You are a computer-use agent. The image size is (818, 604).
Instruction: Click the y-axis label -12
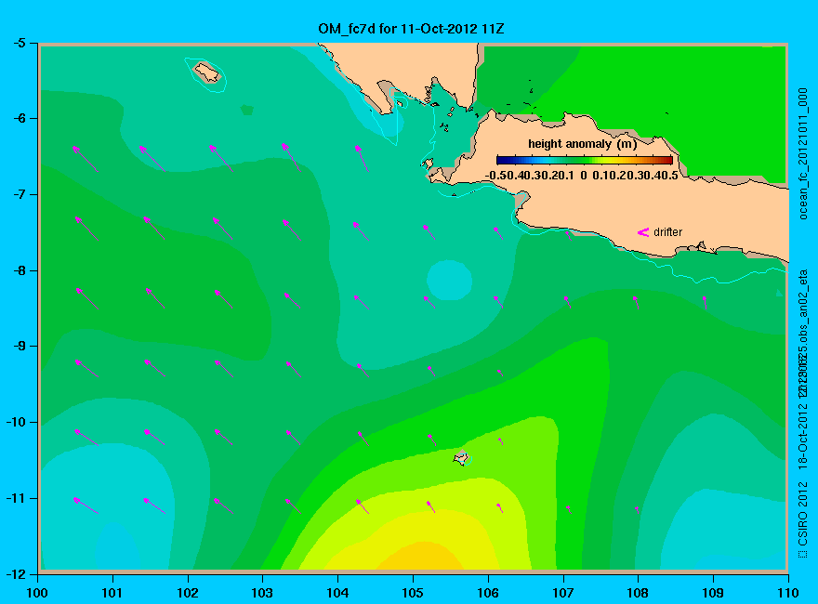15,573
